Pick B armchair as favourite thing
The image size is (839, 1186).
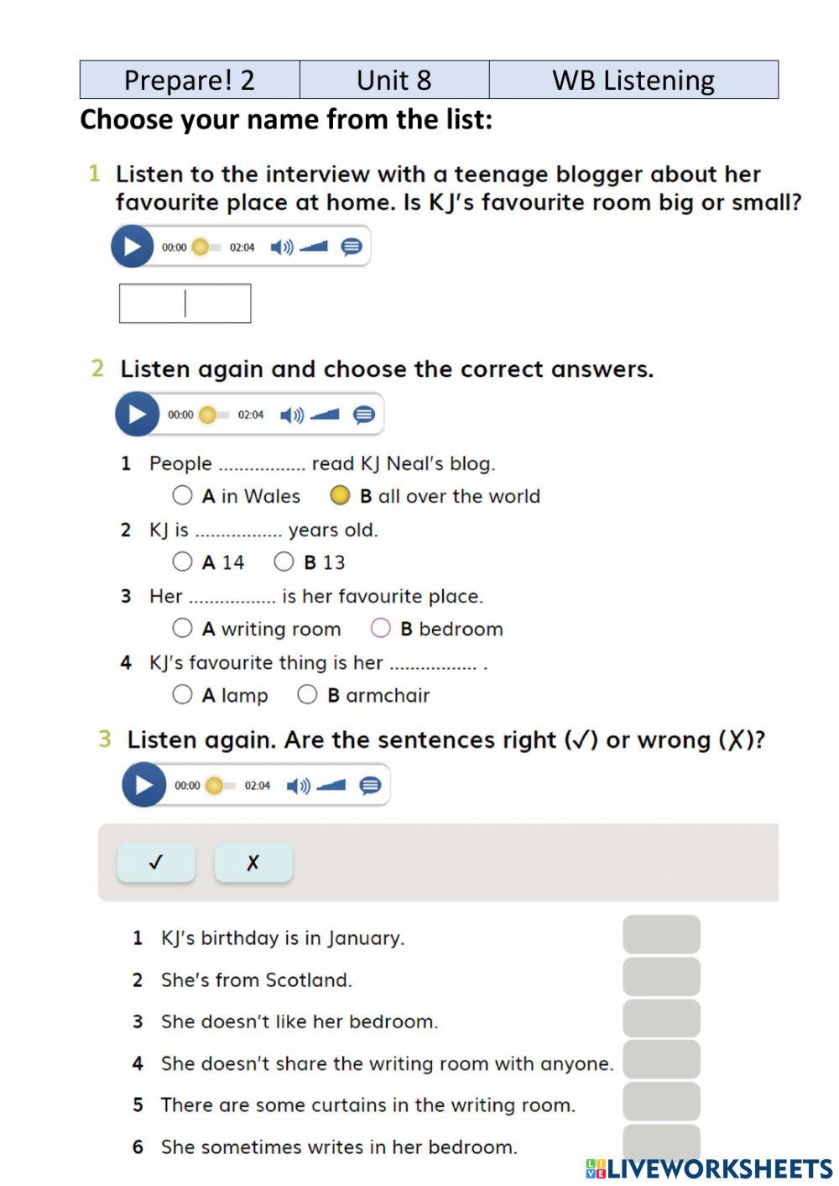(307, 694)
